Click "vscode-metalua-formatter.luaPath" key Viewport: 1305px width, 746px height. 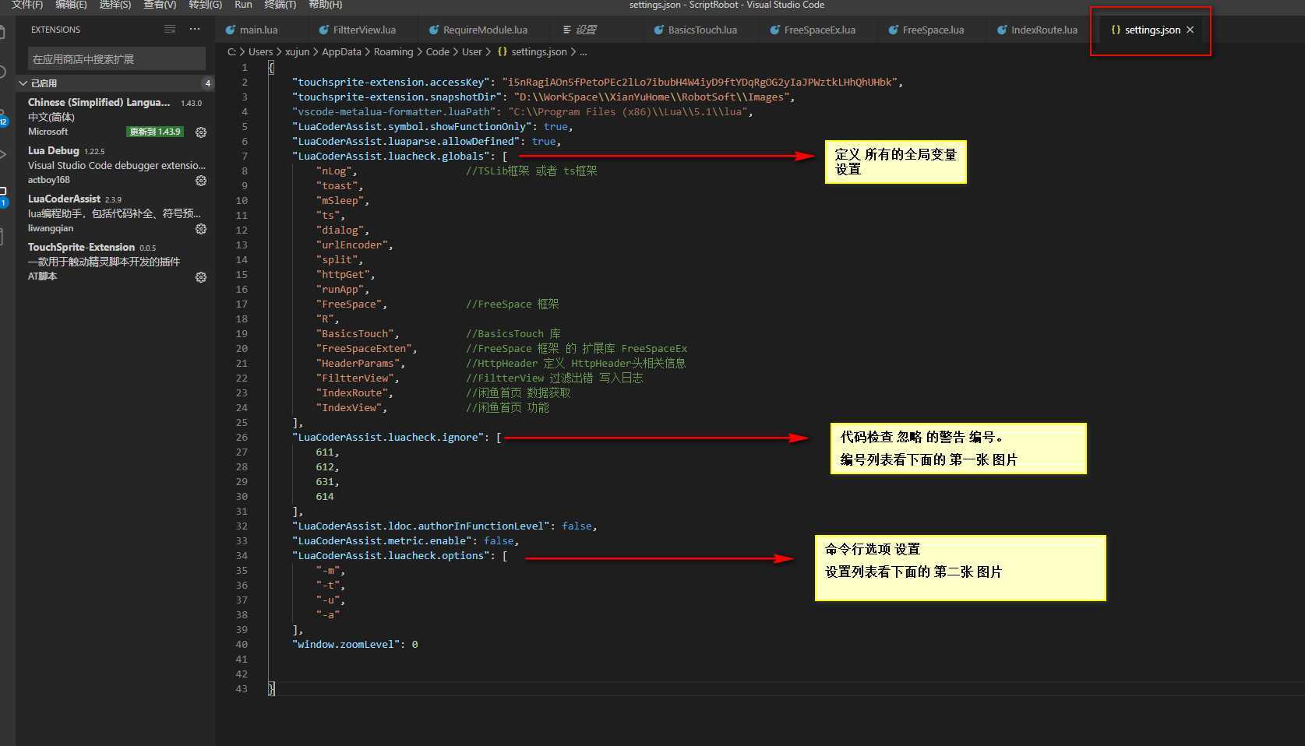click(394, 111)
